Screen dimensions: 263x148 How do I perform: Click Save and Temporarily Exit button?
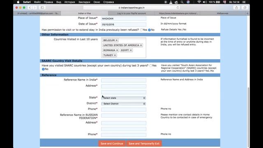pos(144,143)
